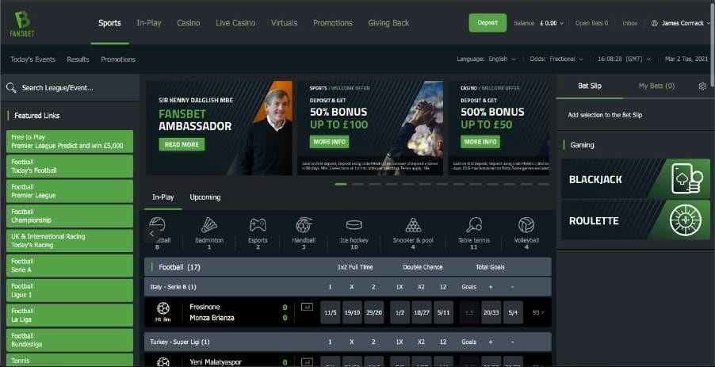Click the green Deposit button
This screenshot has width=715, height=367.
click(x=487, y=23)
